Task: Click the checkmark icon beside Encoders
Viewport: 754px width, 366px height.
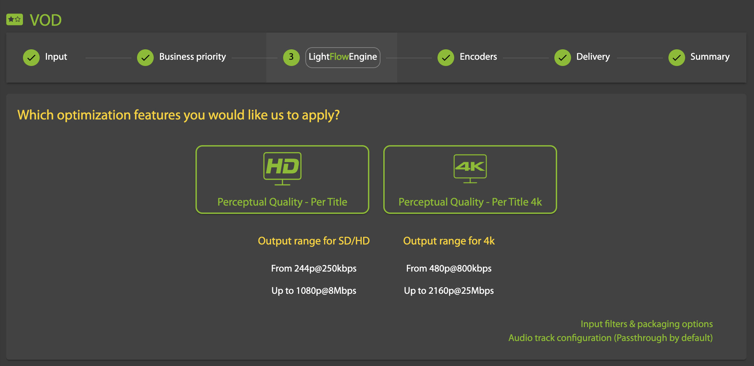Action: coord(446,57)
